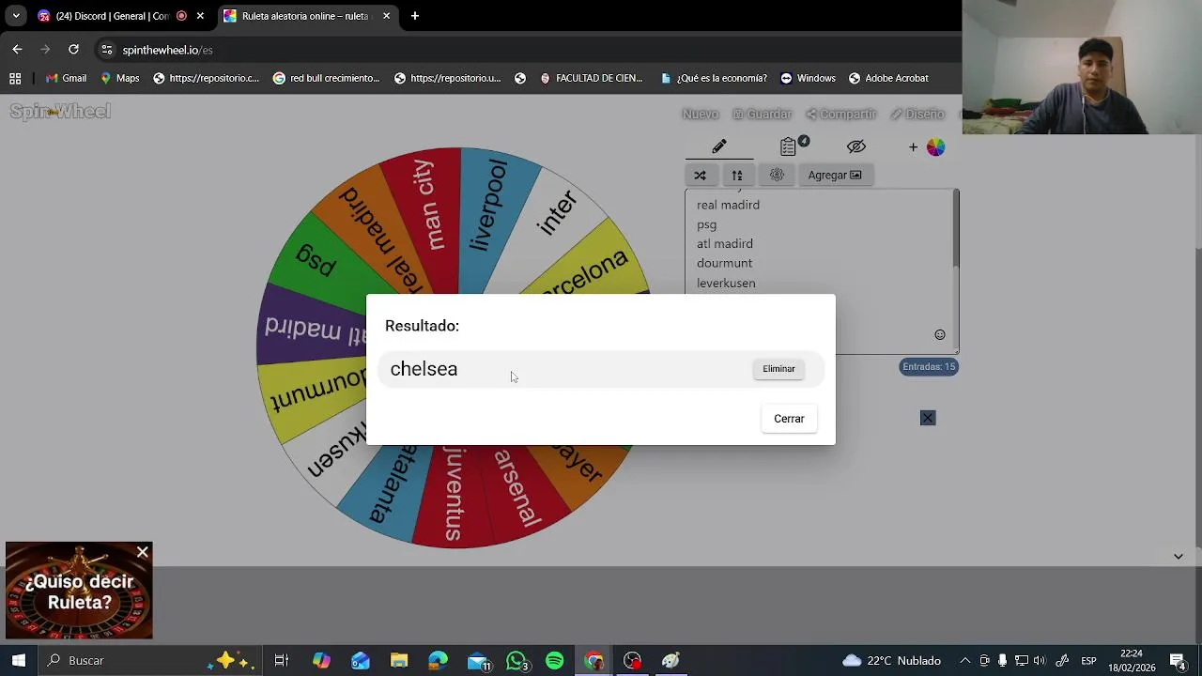Open File Explorer from the taskbar
Image resolution: width=1202 pixels, height=676 pixels.
pyautogui.click(x=399, y=660)
